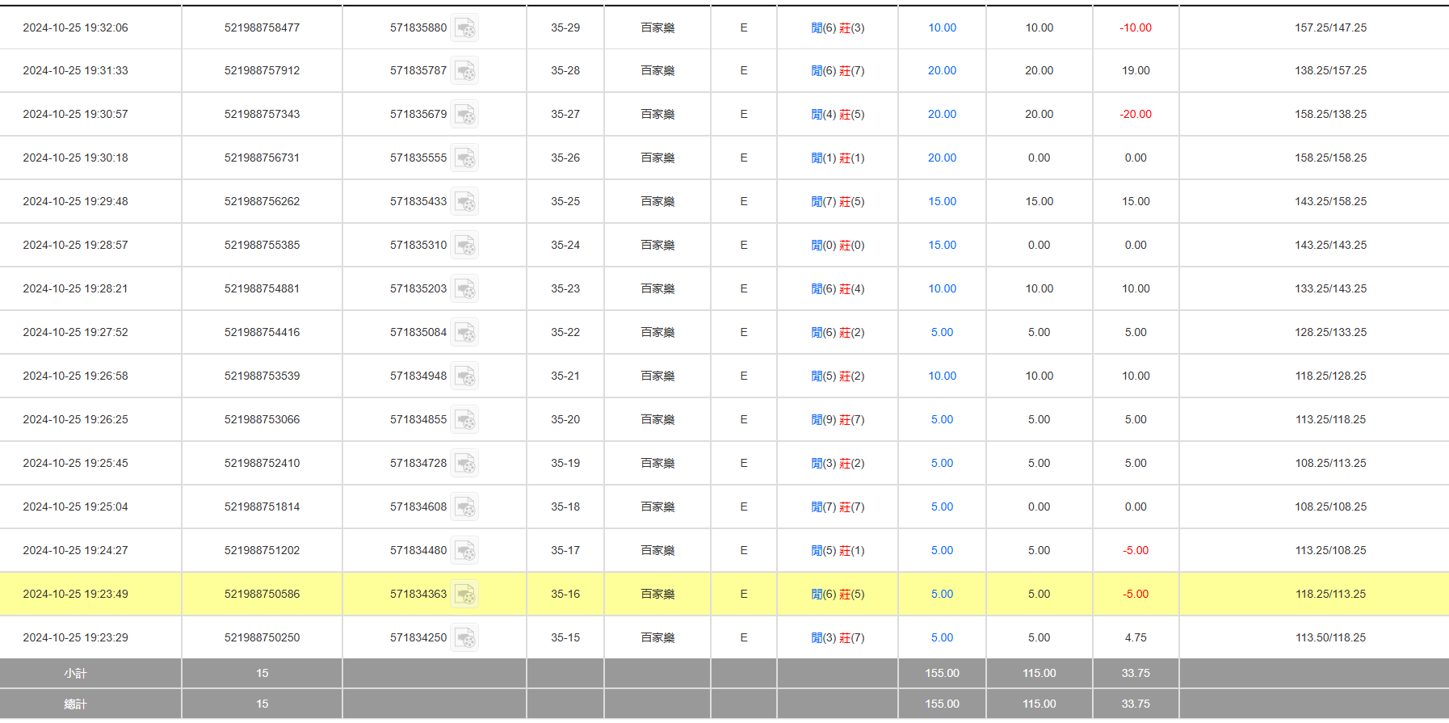Select the row timestamped 2024-10-25 19:26:58
This screenshot has width=1449, height=723.
(x=75, y=376)
